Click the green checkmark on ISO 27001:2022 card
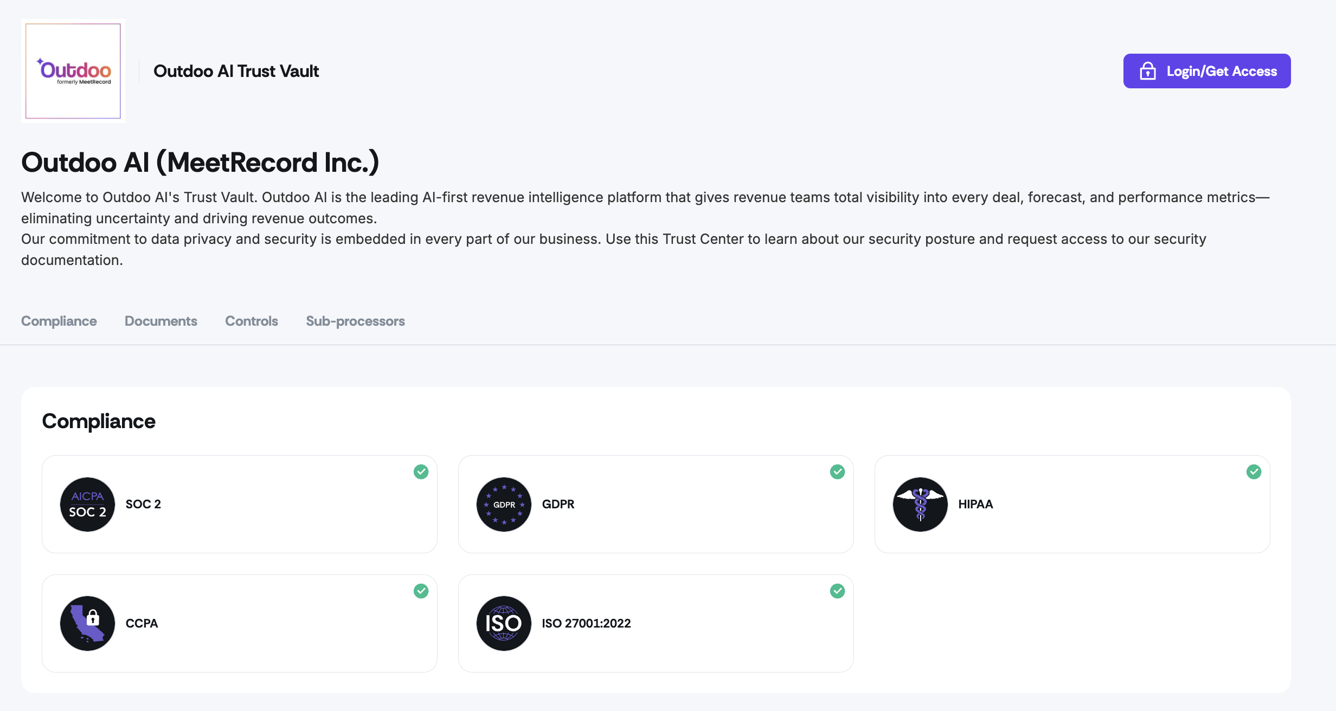The width and height of the screenshot is (1336, 711). (838, 591)
